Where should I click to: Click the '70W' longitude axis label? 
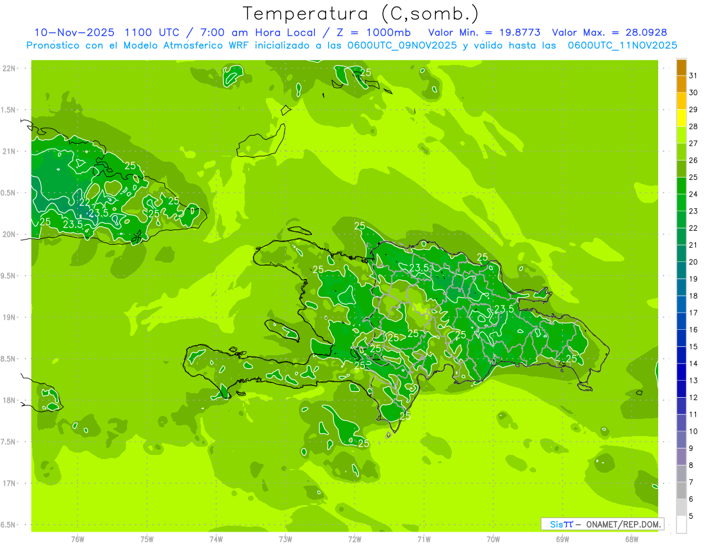[493, 539]
